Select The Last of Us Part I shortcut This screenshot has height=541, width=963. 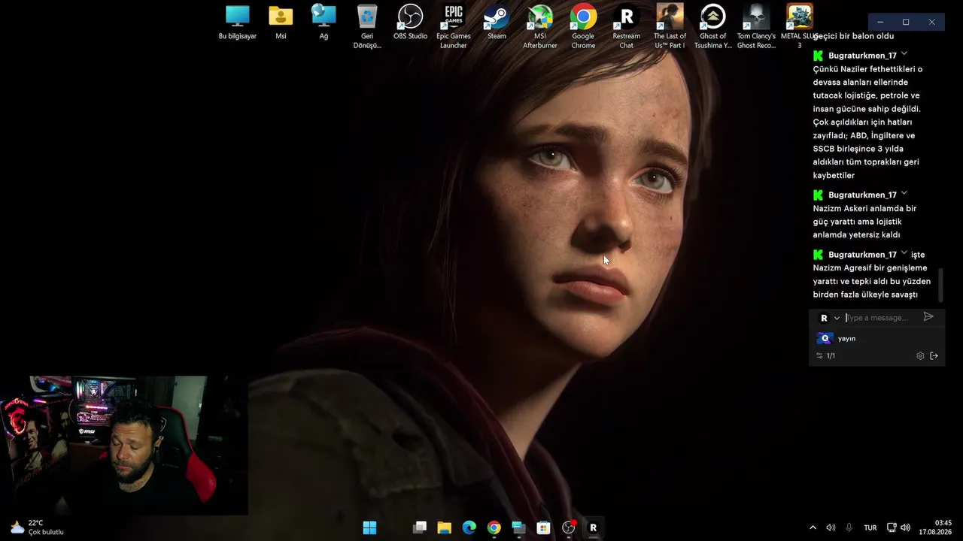(x=670, y=27)
